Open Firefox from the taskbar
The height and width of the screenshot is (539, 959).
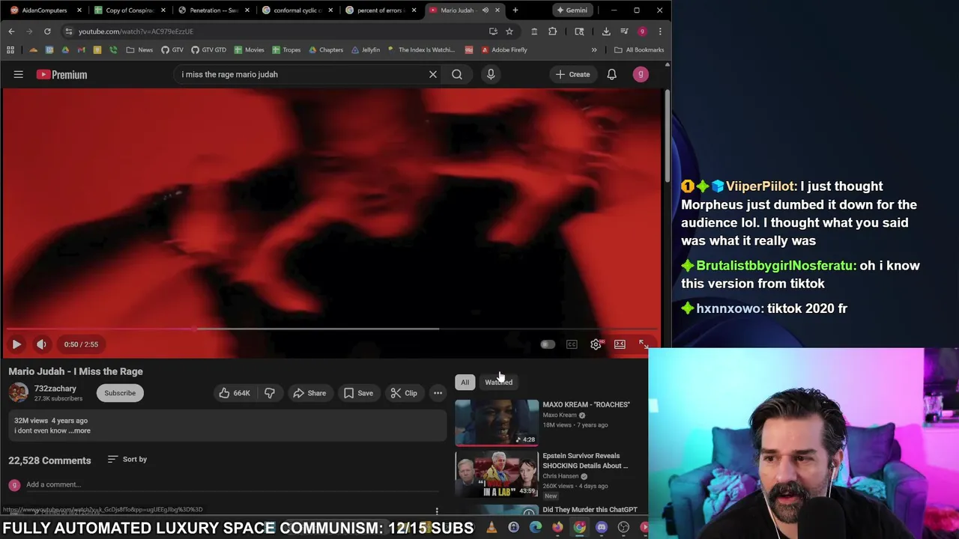coord(557,528)
